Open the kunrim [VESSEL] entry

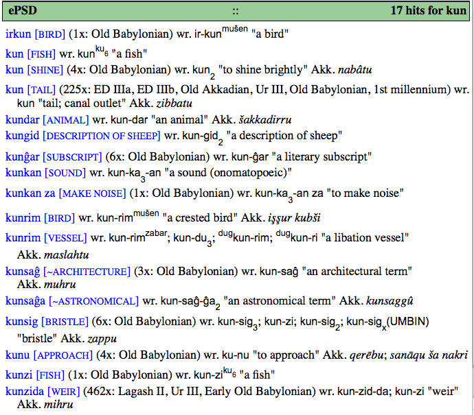[46, 238]
